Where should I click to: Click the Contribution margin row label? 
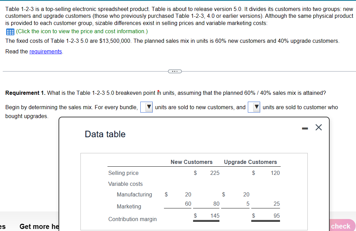click(x=132, y=219)
